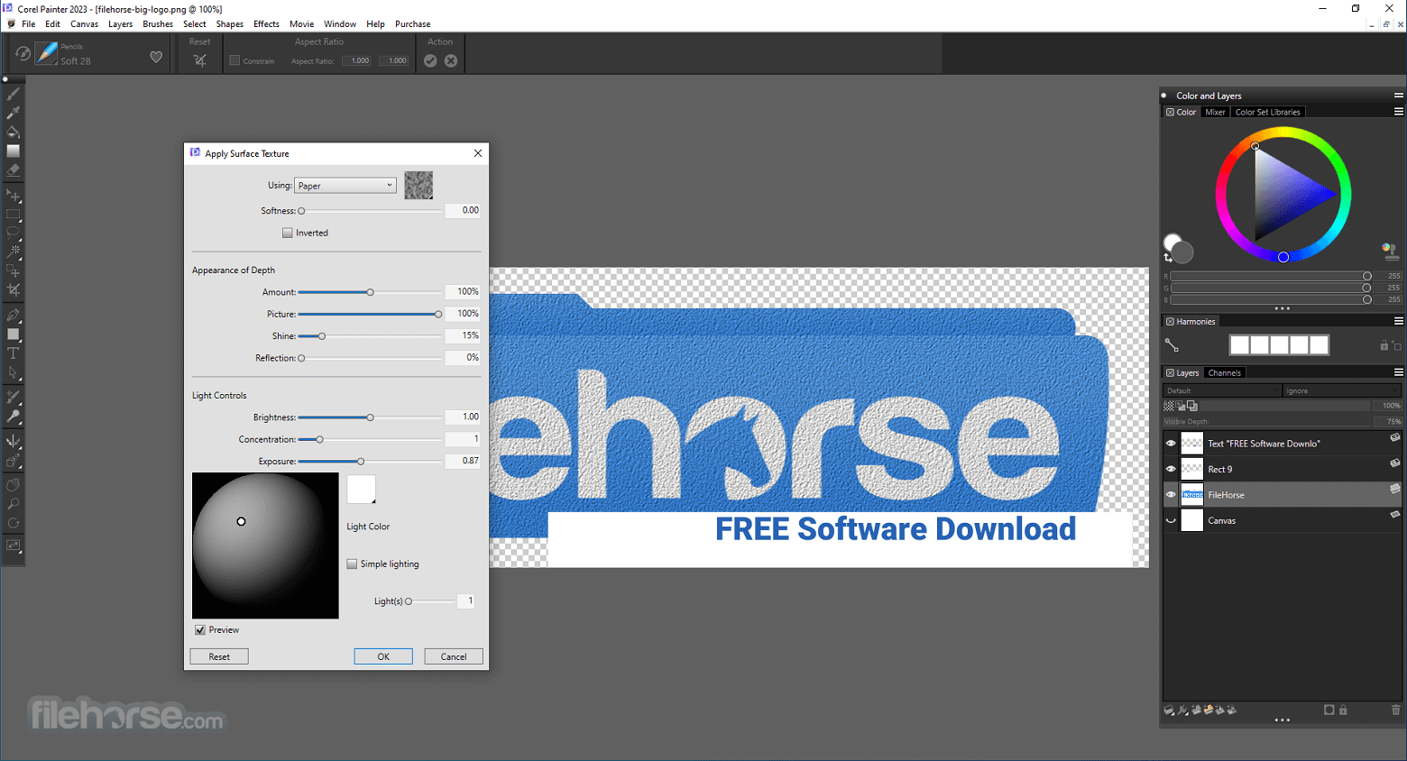Click the light direction sphere preview

point(265,546)
